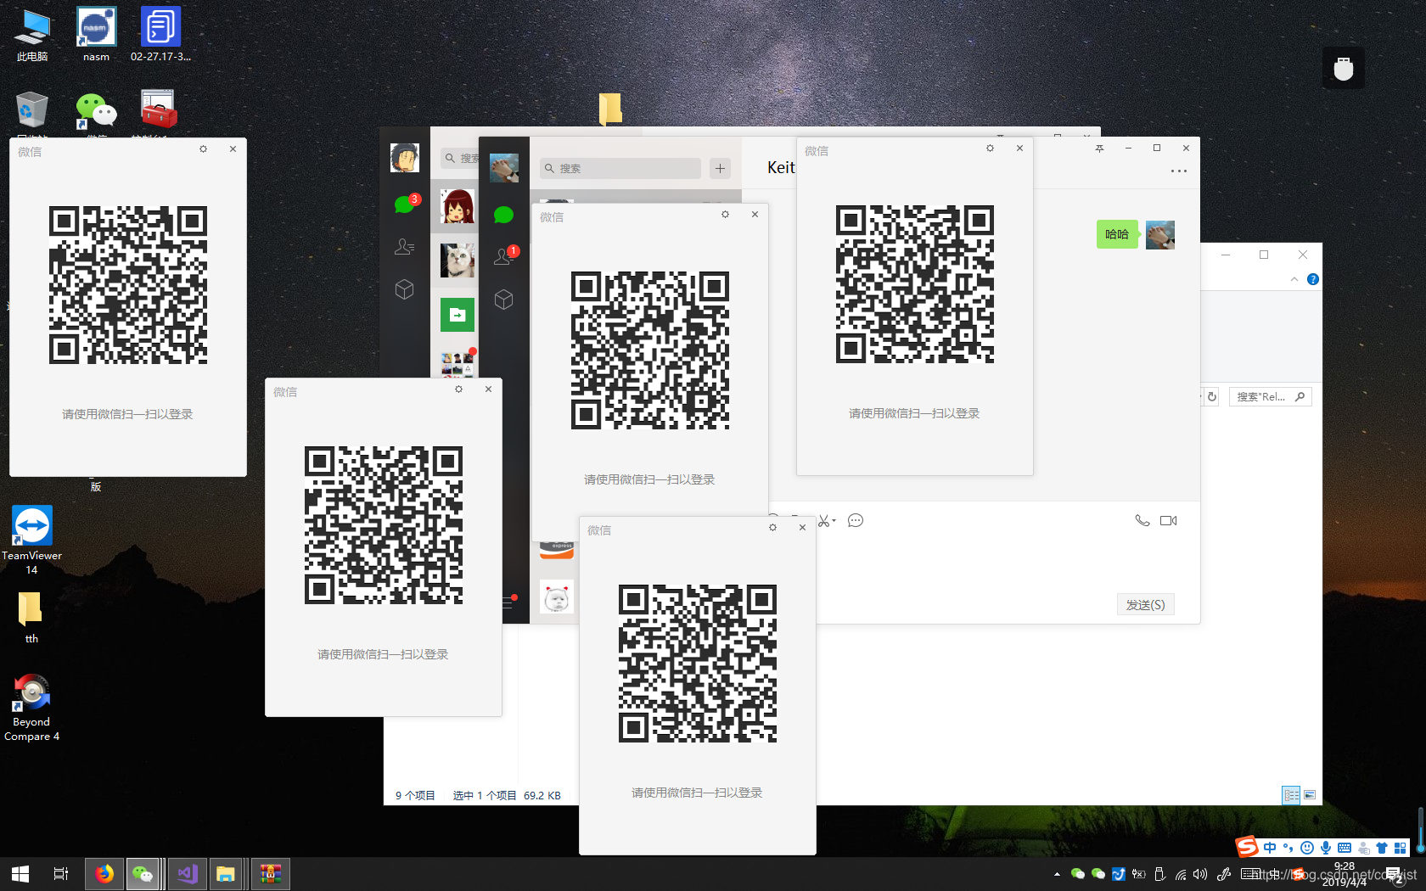Pin the WeChat window on top
This screenshot has height=891, width=1426.
(x=1099, y=148)
